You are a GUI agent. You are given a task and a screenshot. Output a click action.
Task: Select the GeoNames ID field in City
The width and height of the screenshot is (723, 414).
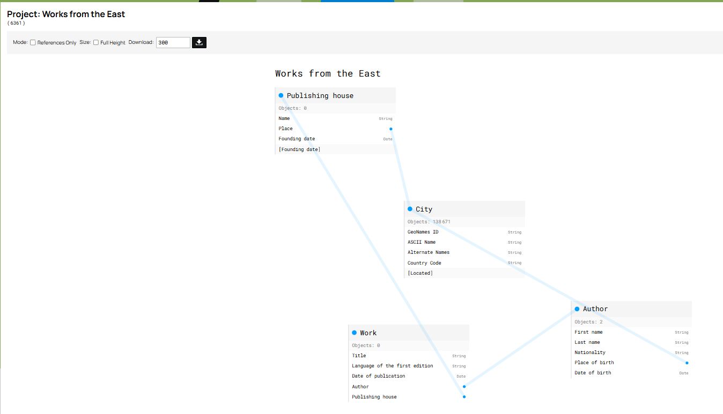tap(423, 231)
